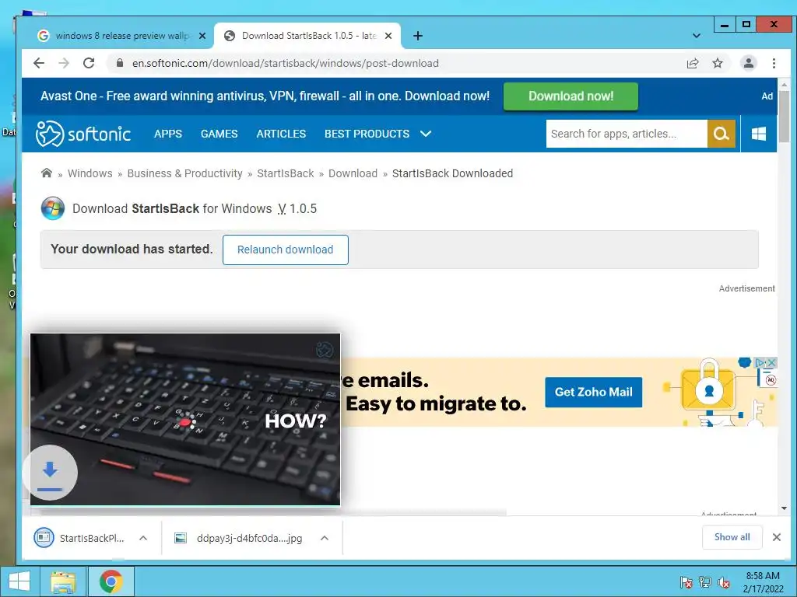This screenshot has width=797, height=597.
Task: Click the Get Zoho Mail button
Action: tap(593, 392)
